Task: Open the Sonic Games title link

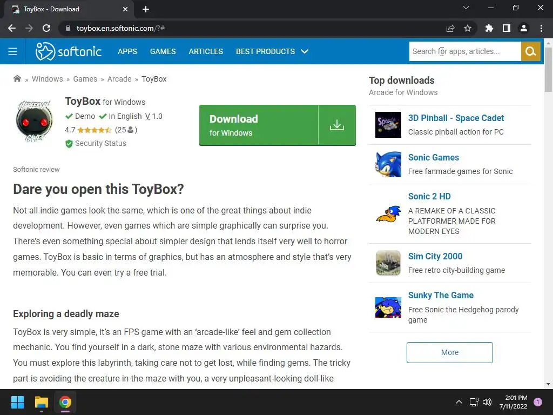Action: [x=434, y=157]
